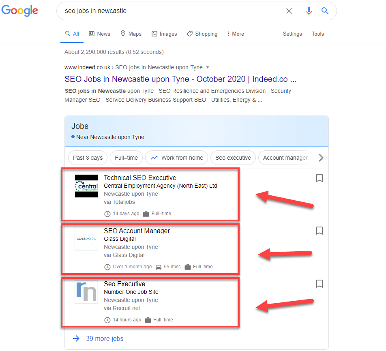Open the Tools option
Image resolution: width=386 pixels, height=351 pixels.
(x=317, y=34)
